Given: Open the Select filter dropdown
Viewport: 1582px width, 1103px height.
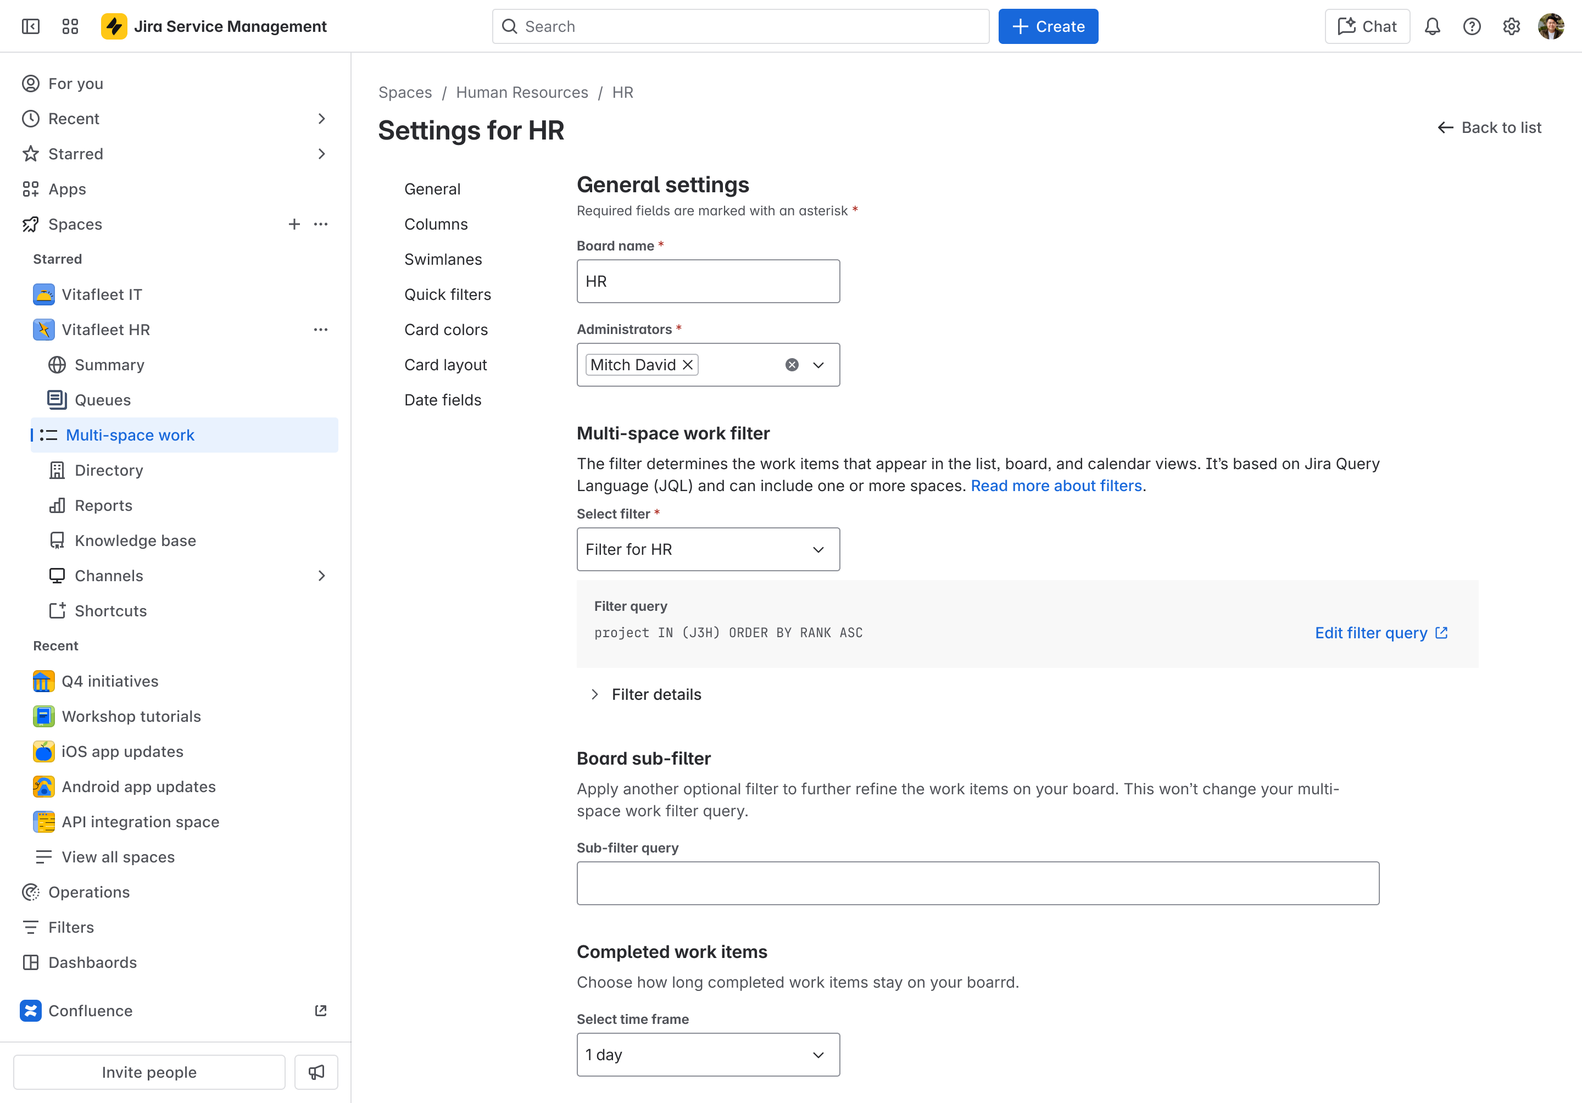Looking at the screenshot, I should 708,549.
